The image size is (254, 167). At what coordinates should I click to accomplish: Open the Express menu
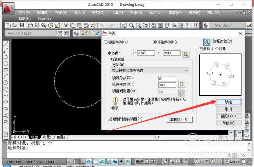[x=45, y=19]
